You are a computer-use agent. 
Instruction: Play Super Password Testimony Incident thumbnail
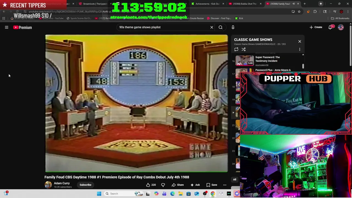click(x=245, y=61)
